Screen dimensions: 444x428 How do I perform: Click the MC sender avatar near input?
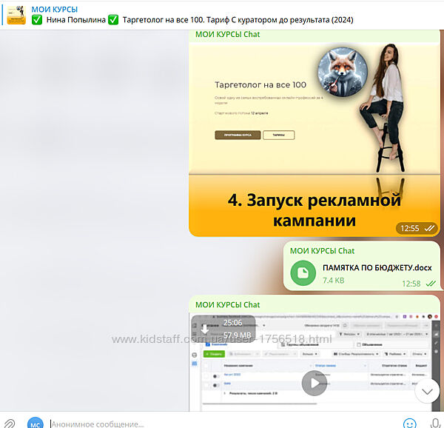click(x=35, y=423)
